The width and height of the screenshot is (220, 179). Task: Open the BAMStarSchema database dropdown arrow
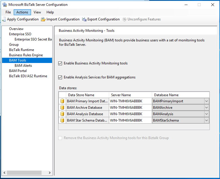click(x=207, y=120)
